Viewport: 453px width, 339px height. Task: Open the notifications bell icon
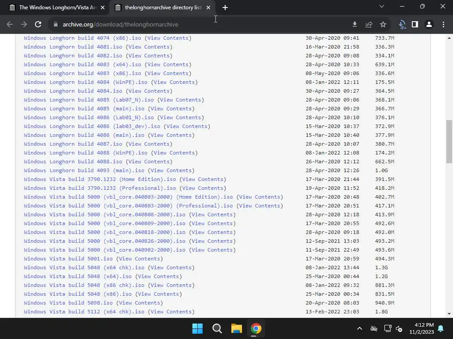coord(441,328)
